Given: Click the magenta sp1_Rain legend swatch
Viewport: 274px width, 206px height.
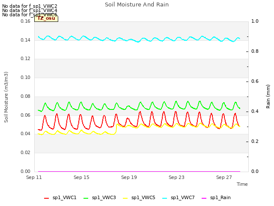Looking at the screenshot, I should (x=204, y=198).
